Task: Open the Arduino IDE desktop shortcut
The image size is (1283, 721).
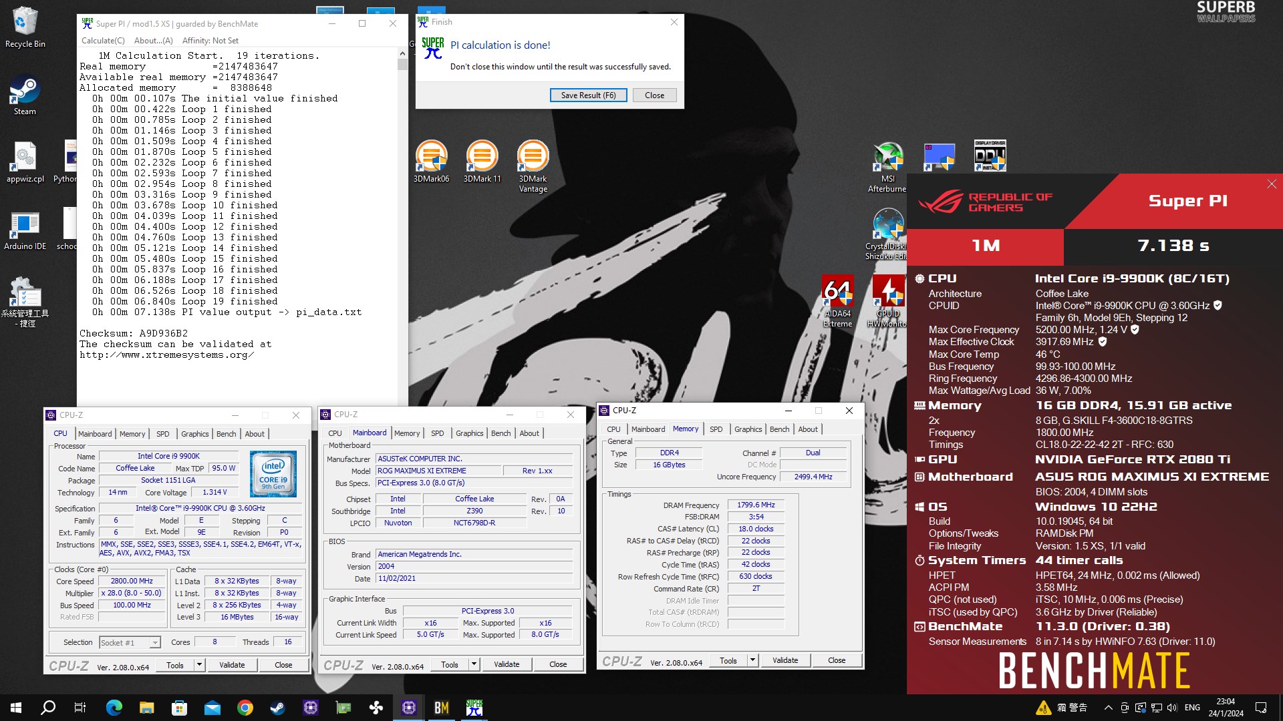Action: pyautogui.click(x=25, y=230)
